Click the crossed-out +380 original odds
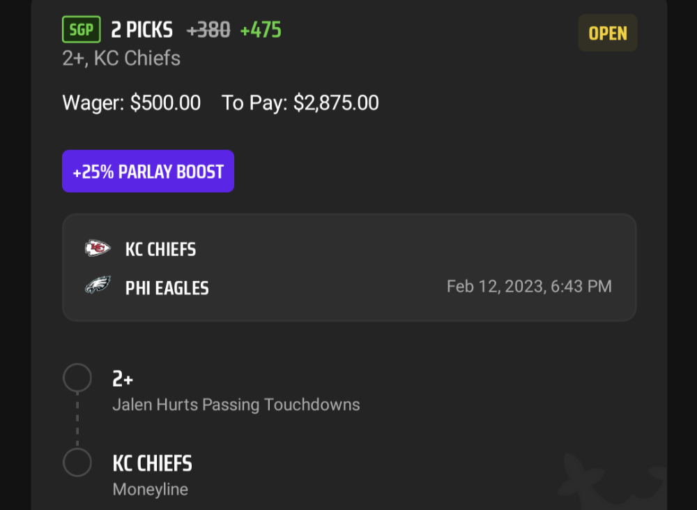The image size is (697, 510). [208, 30]
